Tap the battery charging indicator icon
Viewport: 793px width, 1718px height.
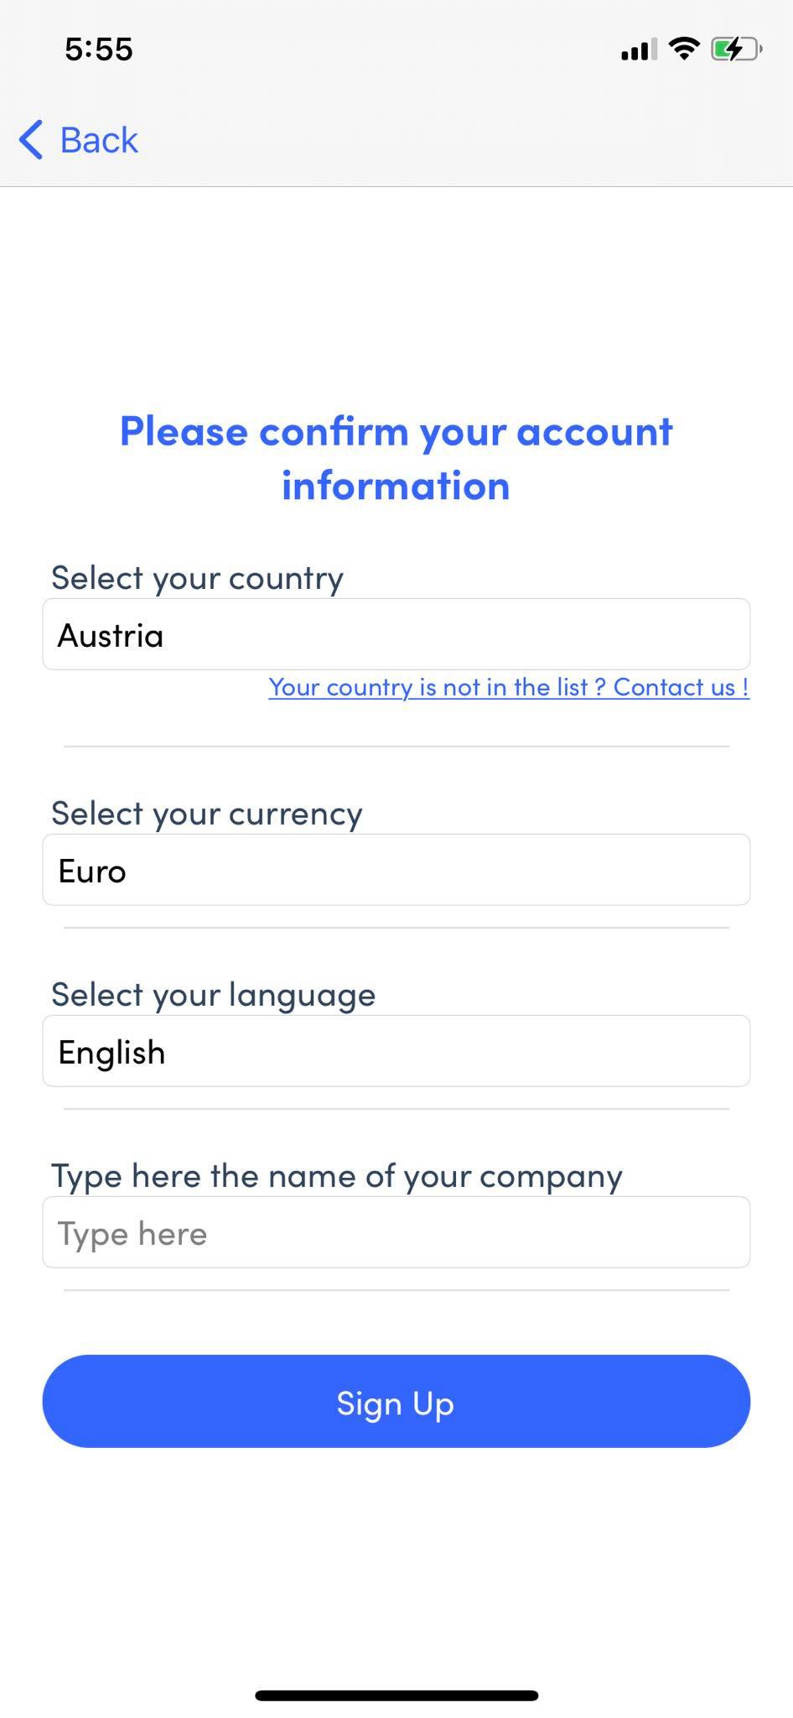(735, 49)
